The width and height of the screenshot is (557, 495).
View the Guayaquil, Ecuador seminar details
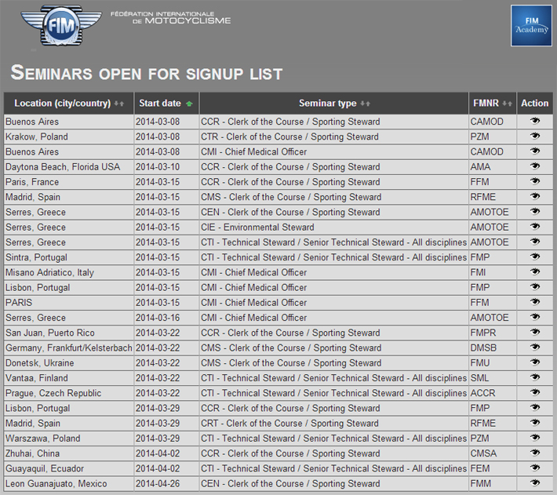click(535, 468)
